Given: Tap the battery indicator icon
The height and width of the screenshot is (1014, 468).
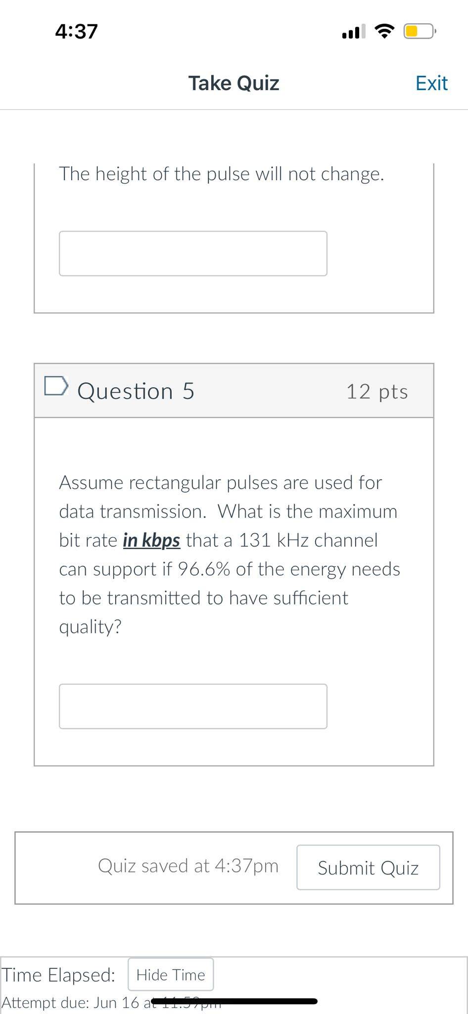Looking at the screenshot, I should 420,31.
